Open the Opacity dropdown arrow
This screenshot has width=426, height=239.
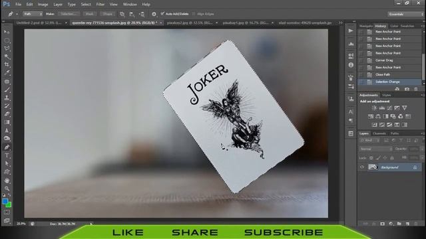pyautogui.click(x=422, y=149)
